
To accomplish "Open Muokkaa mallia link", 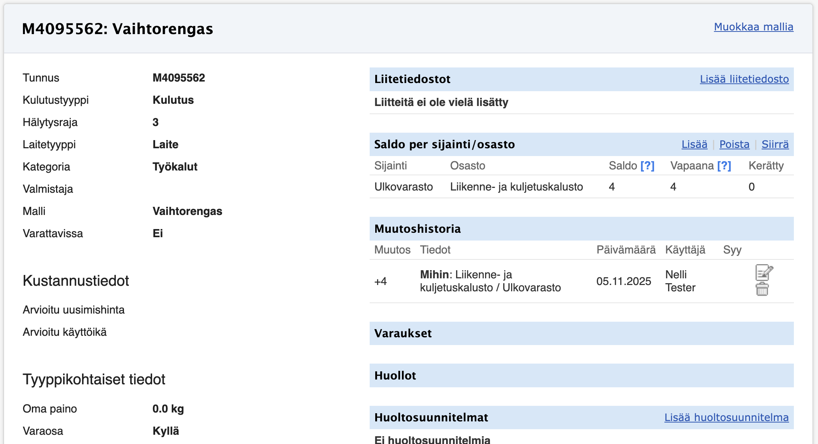I will [x=753, y=27].
